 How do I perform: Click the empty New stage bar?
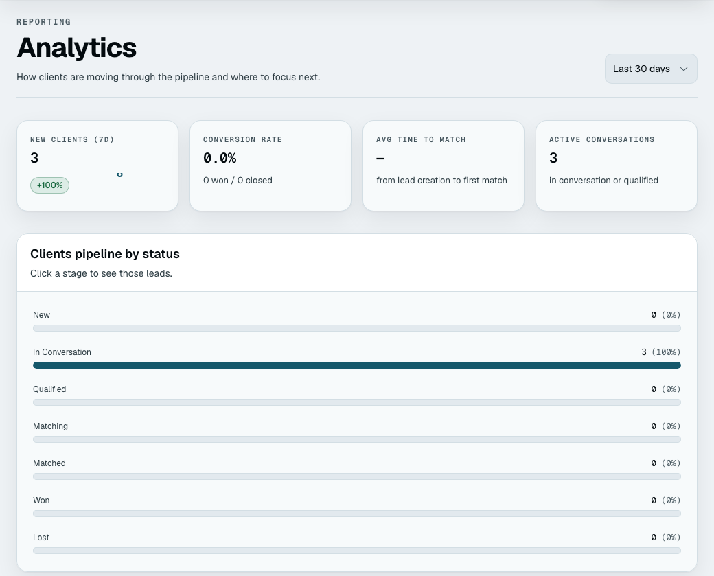coord(357,328)
